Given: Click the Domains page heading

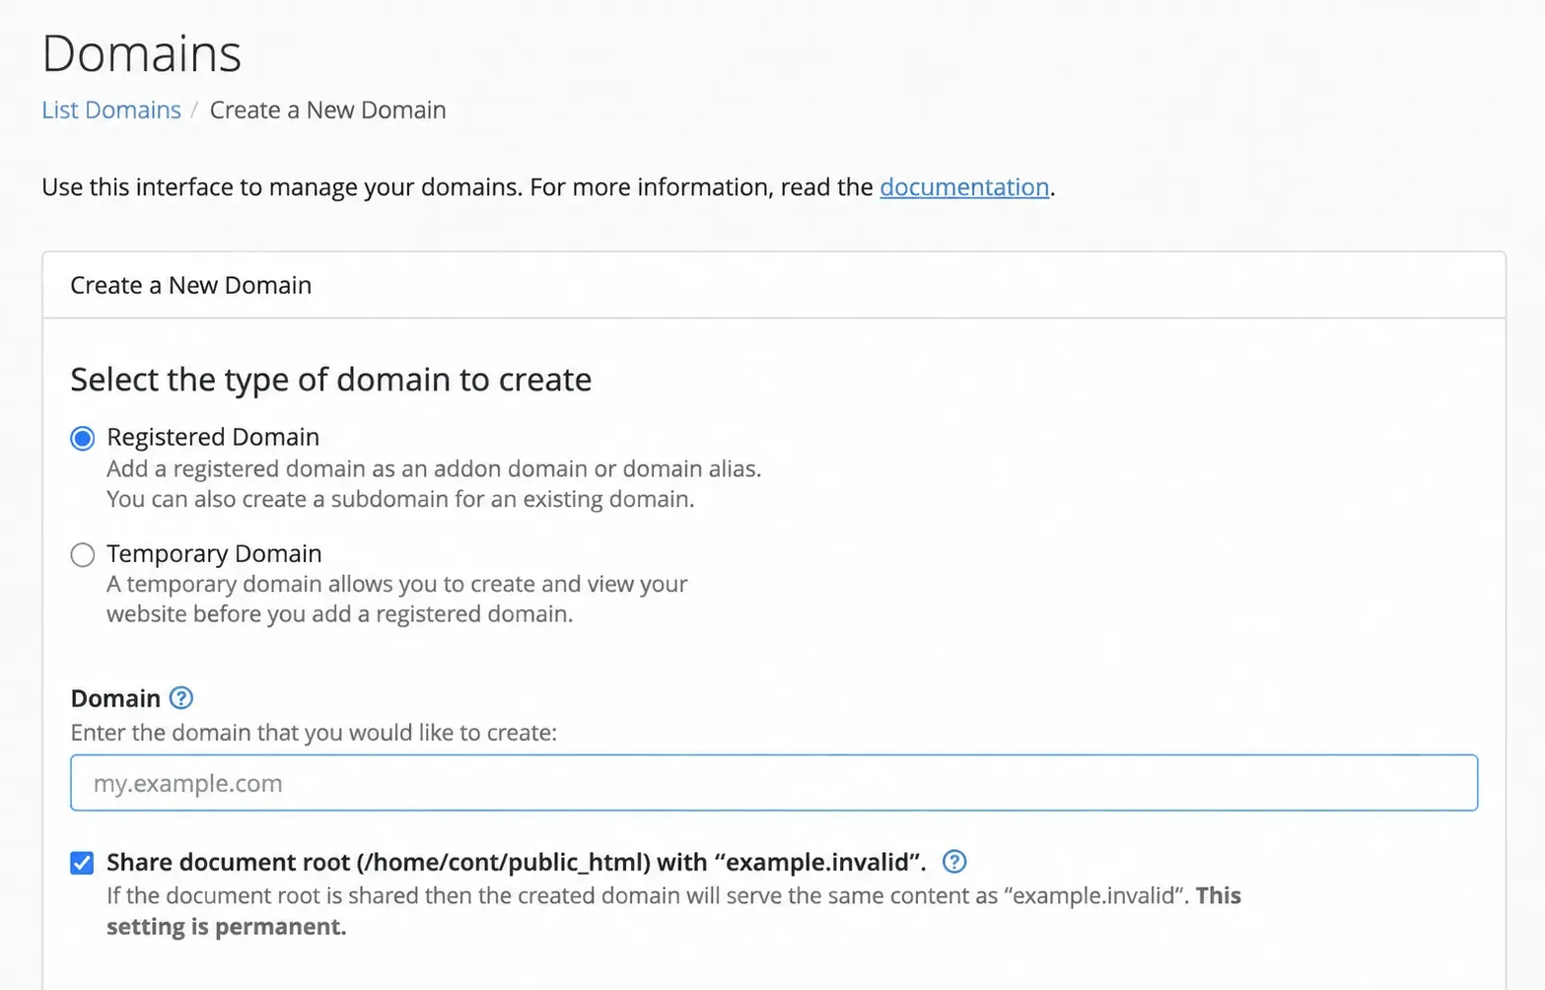Looking at the screenshot, I should tap(142, 53).
